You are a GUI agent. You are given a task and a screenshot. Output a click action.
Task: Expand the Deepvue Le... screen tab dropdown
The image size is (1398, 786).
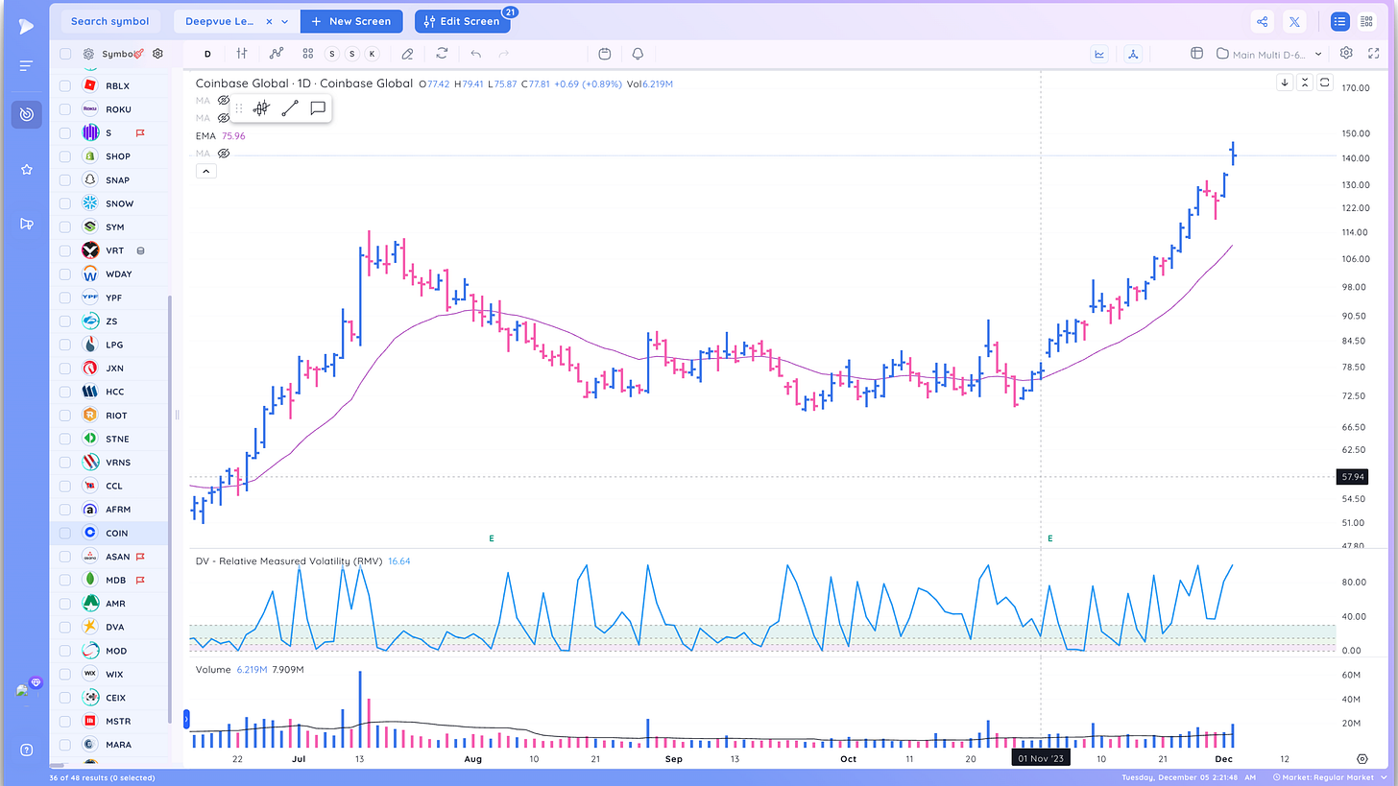pos(285,21)
